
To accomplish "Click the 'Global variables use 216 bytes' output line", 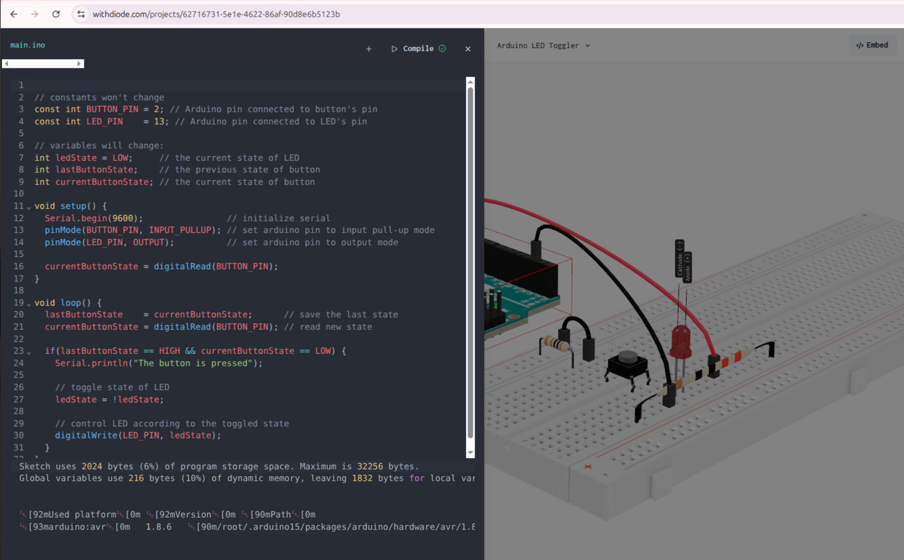I will pos(247,478).
